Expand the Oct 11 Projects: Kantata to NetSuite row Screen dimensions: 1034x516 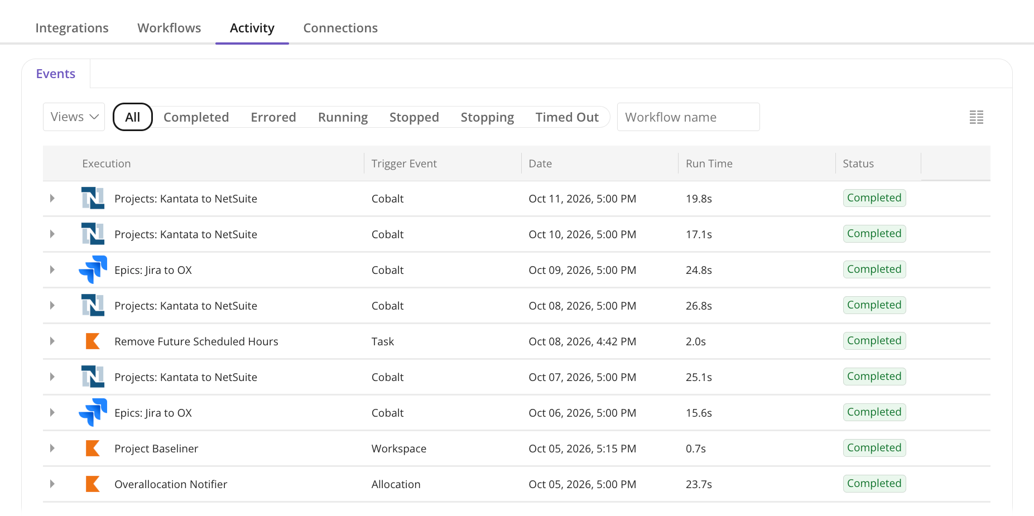point(52,199)
